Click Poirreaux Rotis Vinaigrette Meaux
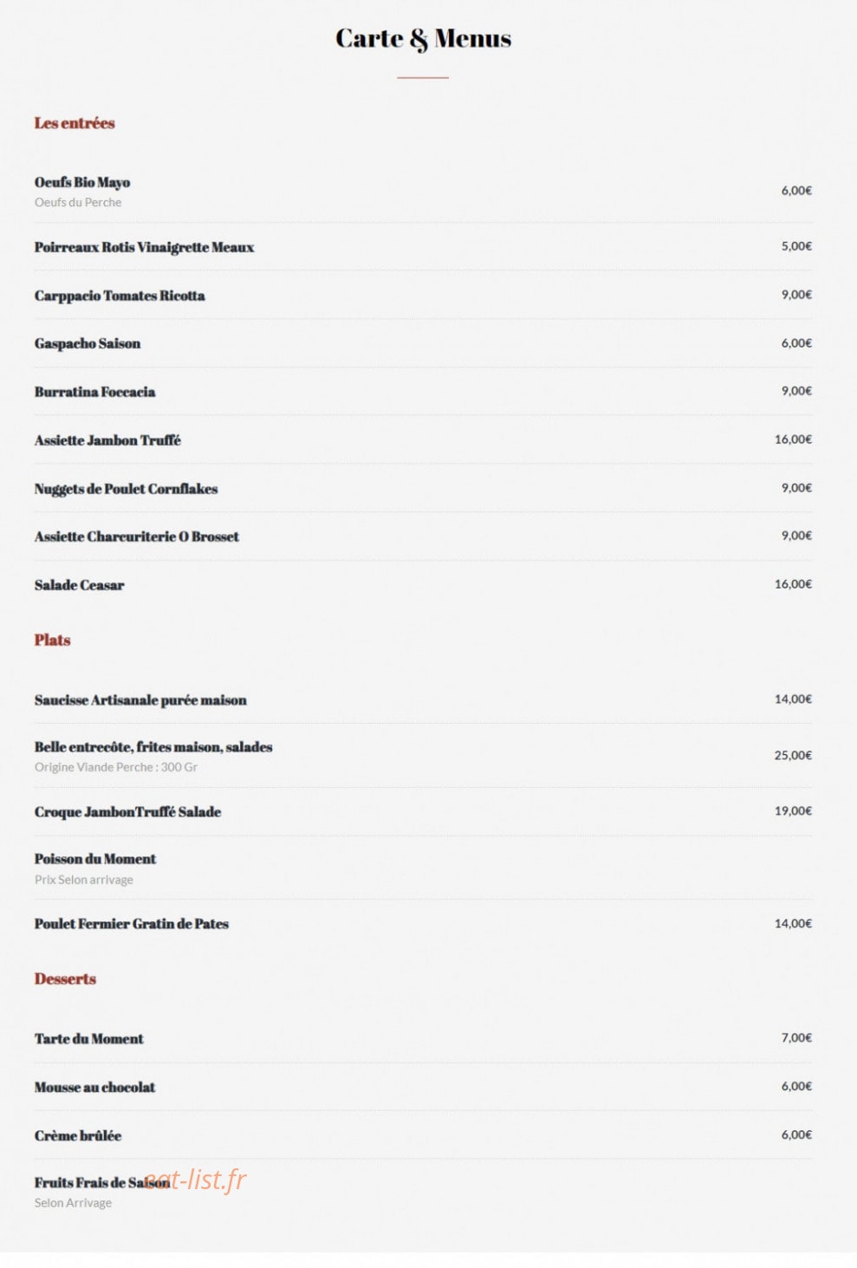 (x=144, y=247)
